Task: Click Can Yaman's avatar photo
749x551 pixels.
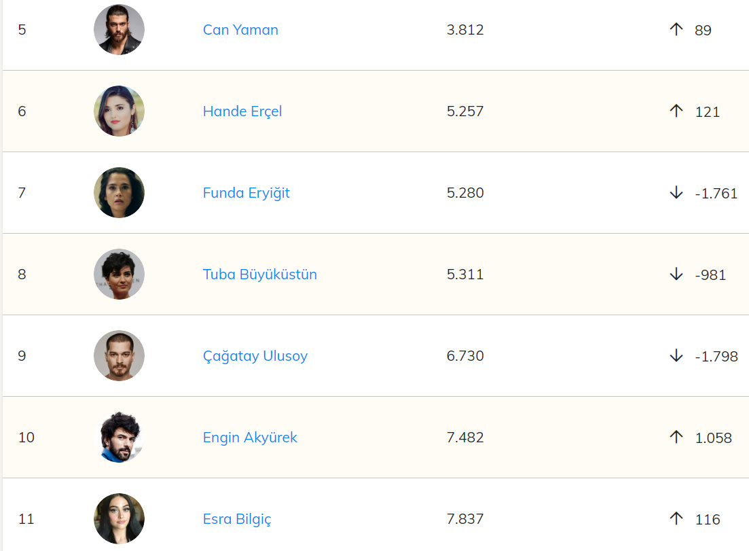Action: (119, 30)
